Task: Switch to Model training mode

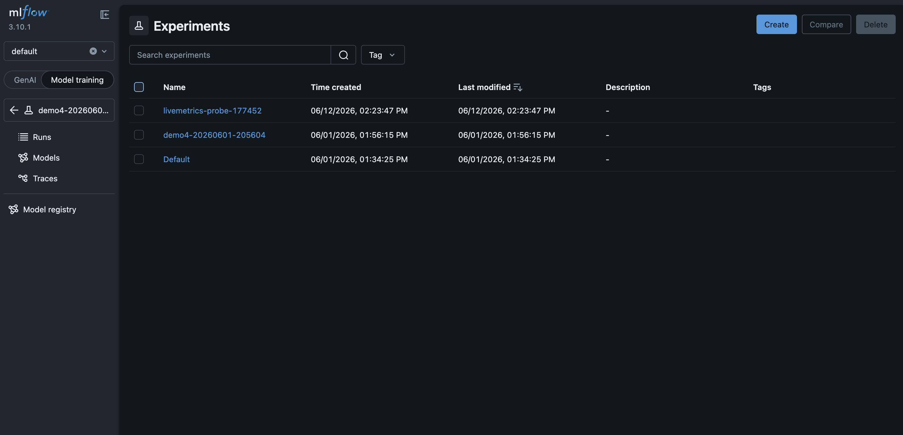Action: pos(77,80)
